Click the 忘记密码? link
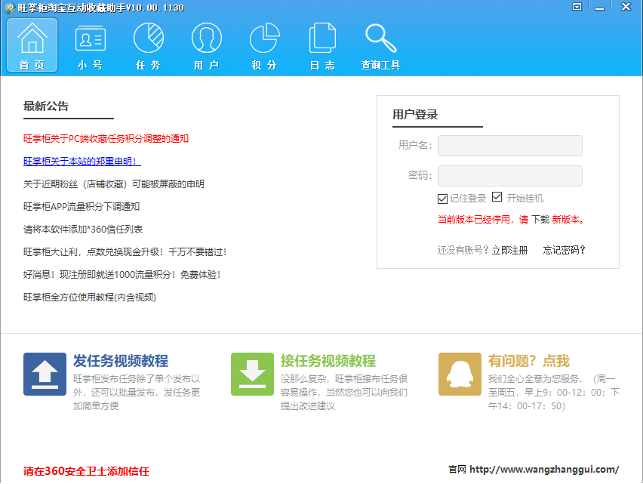643x484 pixels. click(x=564, y=250)
